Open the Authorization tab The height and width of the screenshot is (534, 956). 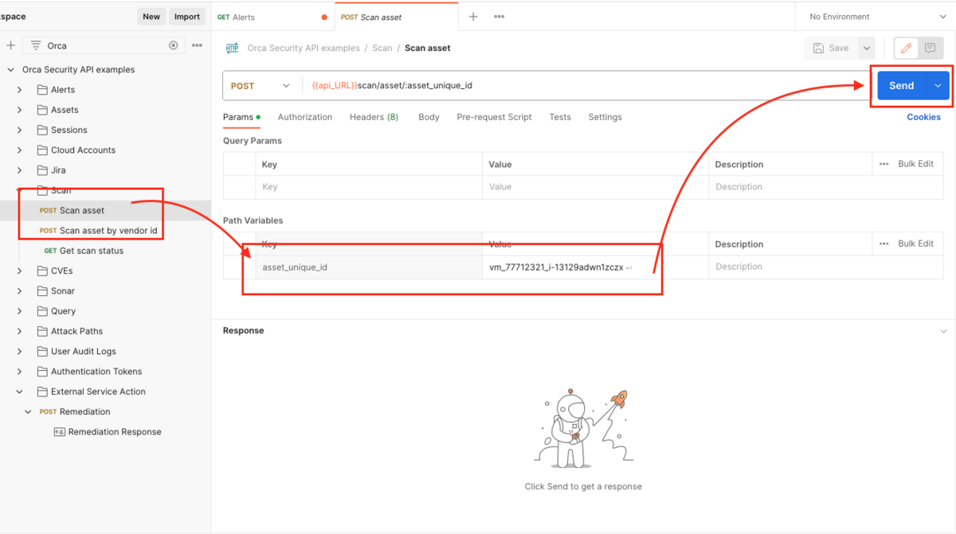click(305, 117)
